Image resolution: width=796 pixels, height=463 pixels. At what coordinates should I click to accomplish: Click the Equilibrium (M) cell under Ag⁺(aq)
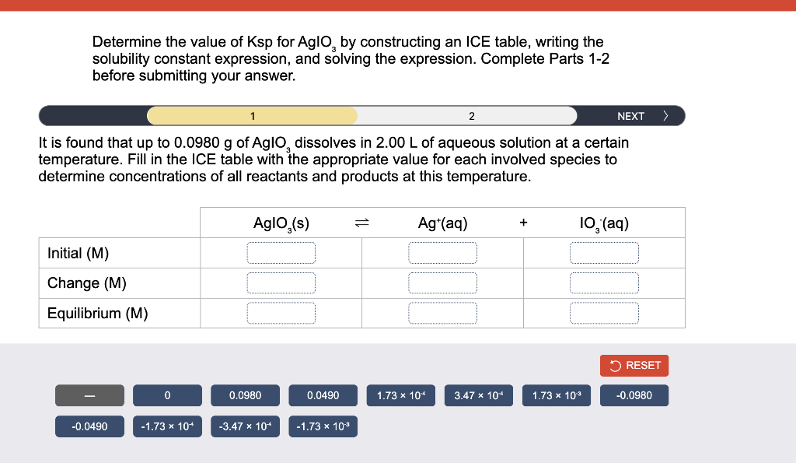pyautogui.click(x=442, y=313)
